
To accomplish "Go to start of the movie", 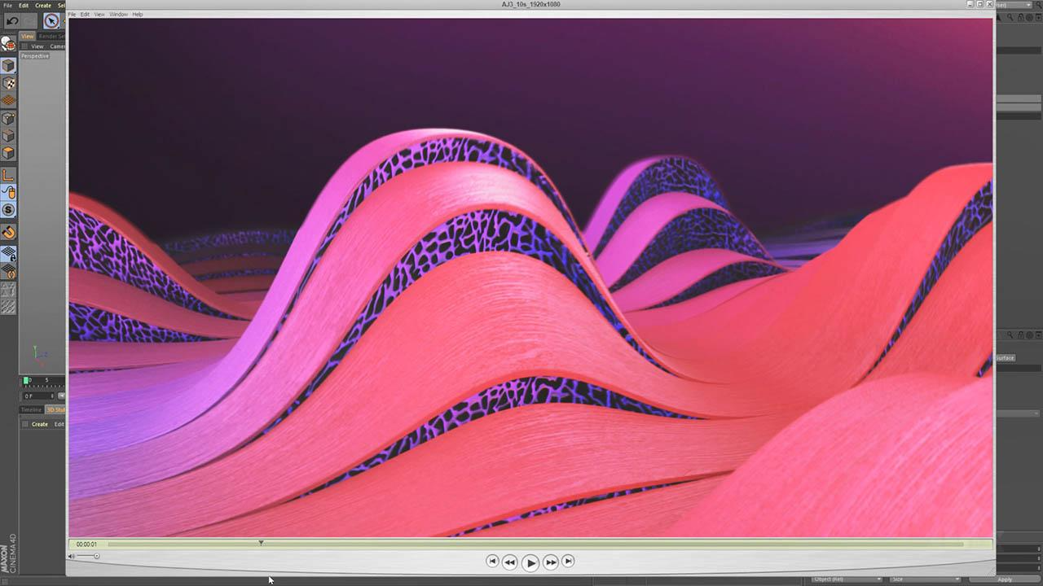I will pos(492,561).
